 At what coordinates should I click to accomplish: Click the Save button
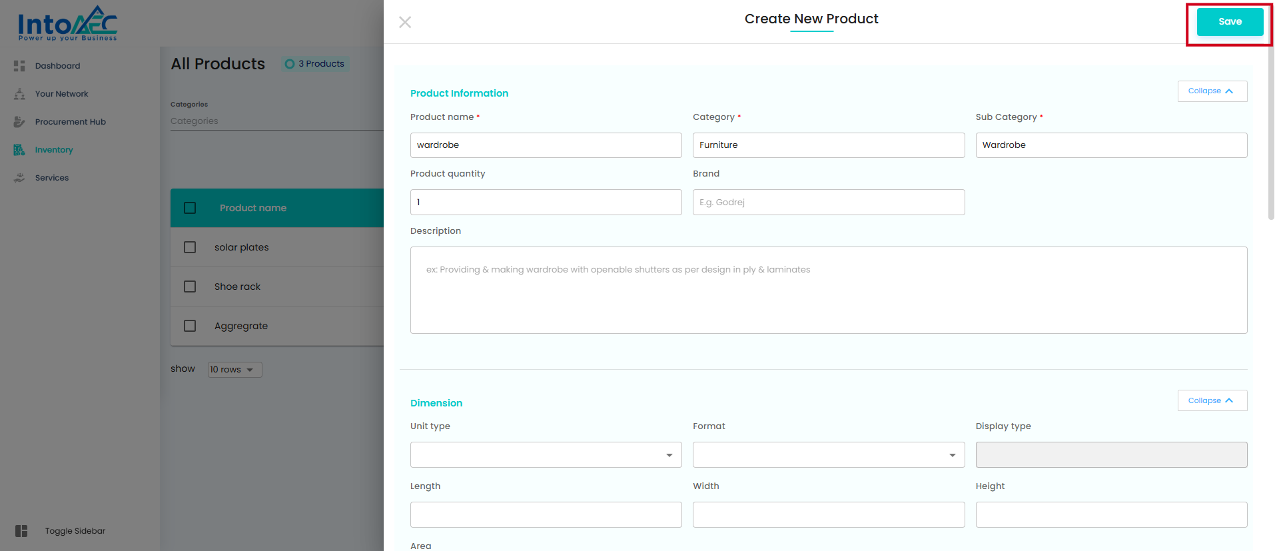pyautogui.click(x=1229, y=22)
